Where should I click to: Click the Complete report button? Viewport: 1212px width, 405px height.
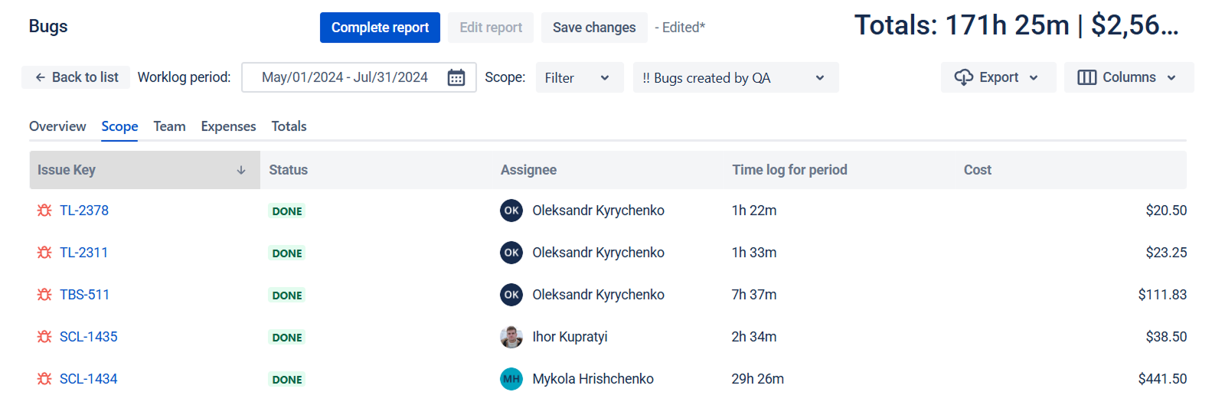[x=380, y=28]
